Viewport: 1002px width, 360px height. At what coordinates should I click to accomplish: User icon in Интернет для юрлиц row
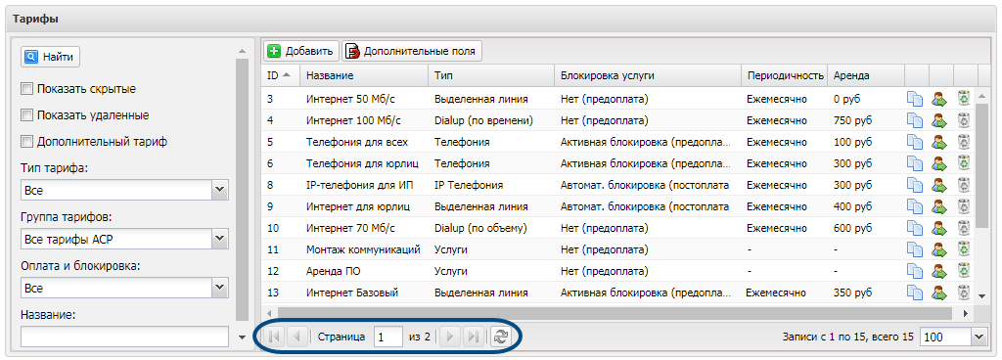(x=938, y=207)
